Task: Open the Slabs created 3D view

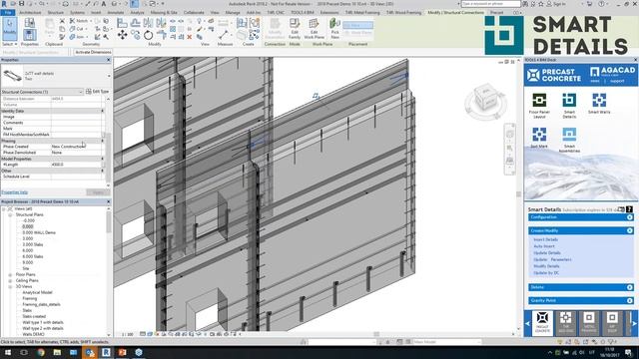Action: tap(34, 317)
